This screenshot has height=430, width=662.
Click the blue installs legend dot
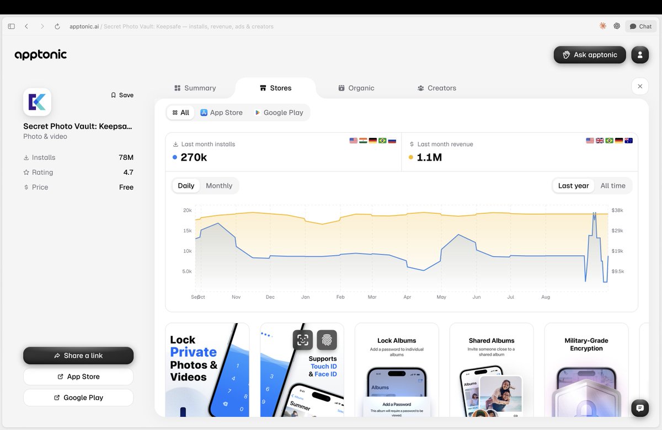(x=175, y=157)
